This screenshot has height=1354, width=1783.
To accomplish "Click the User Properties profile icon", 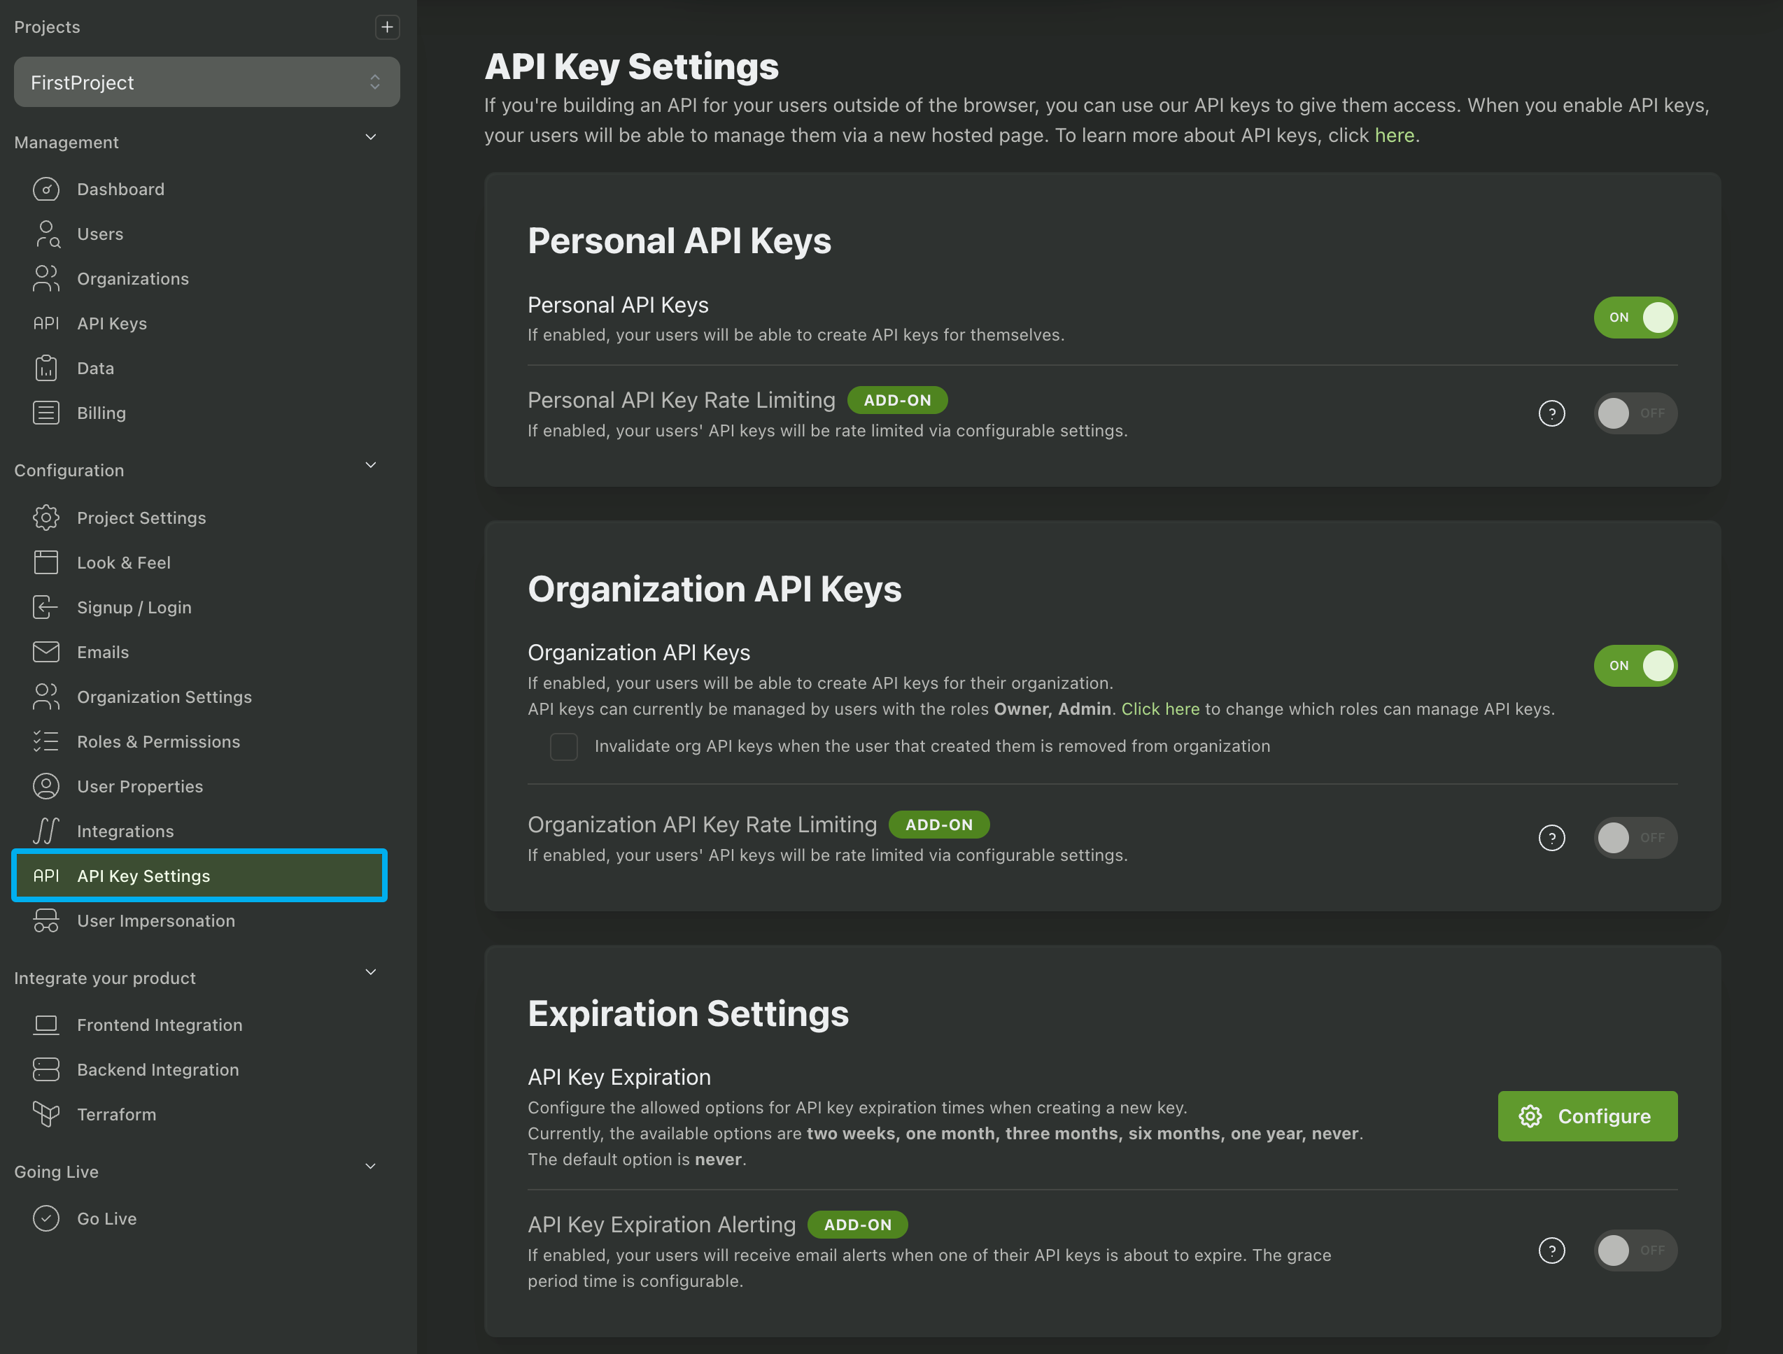I will pyautogui.click(x=46, y=787).
